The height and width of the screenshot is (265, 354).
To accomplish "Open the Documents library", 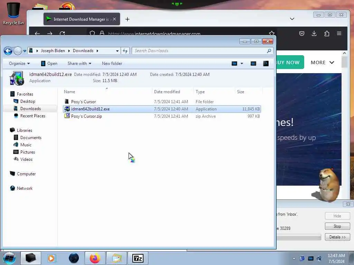I will pos(31,137).
